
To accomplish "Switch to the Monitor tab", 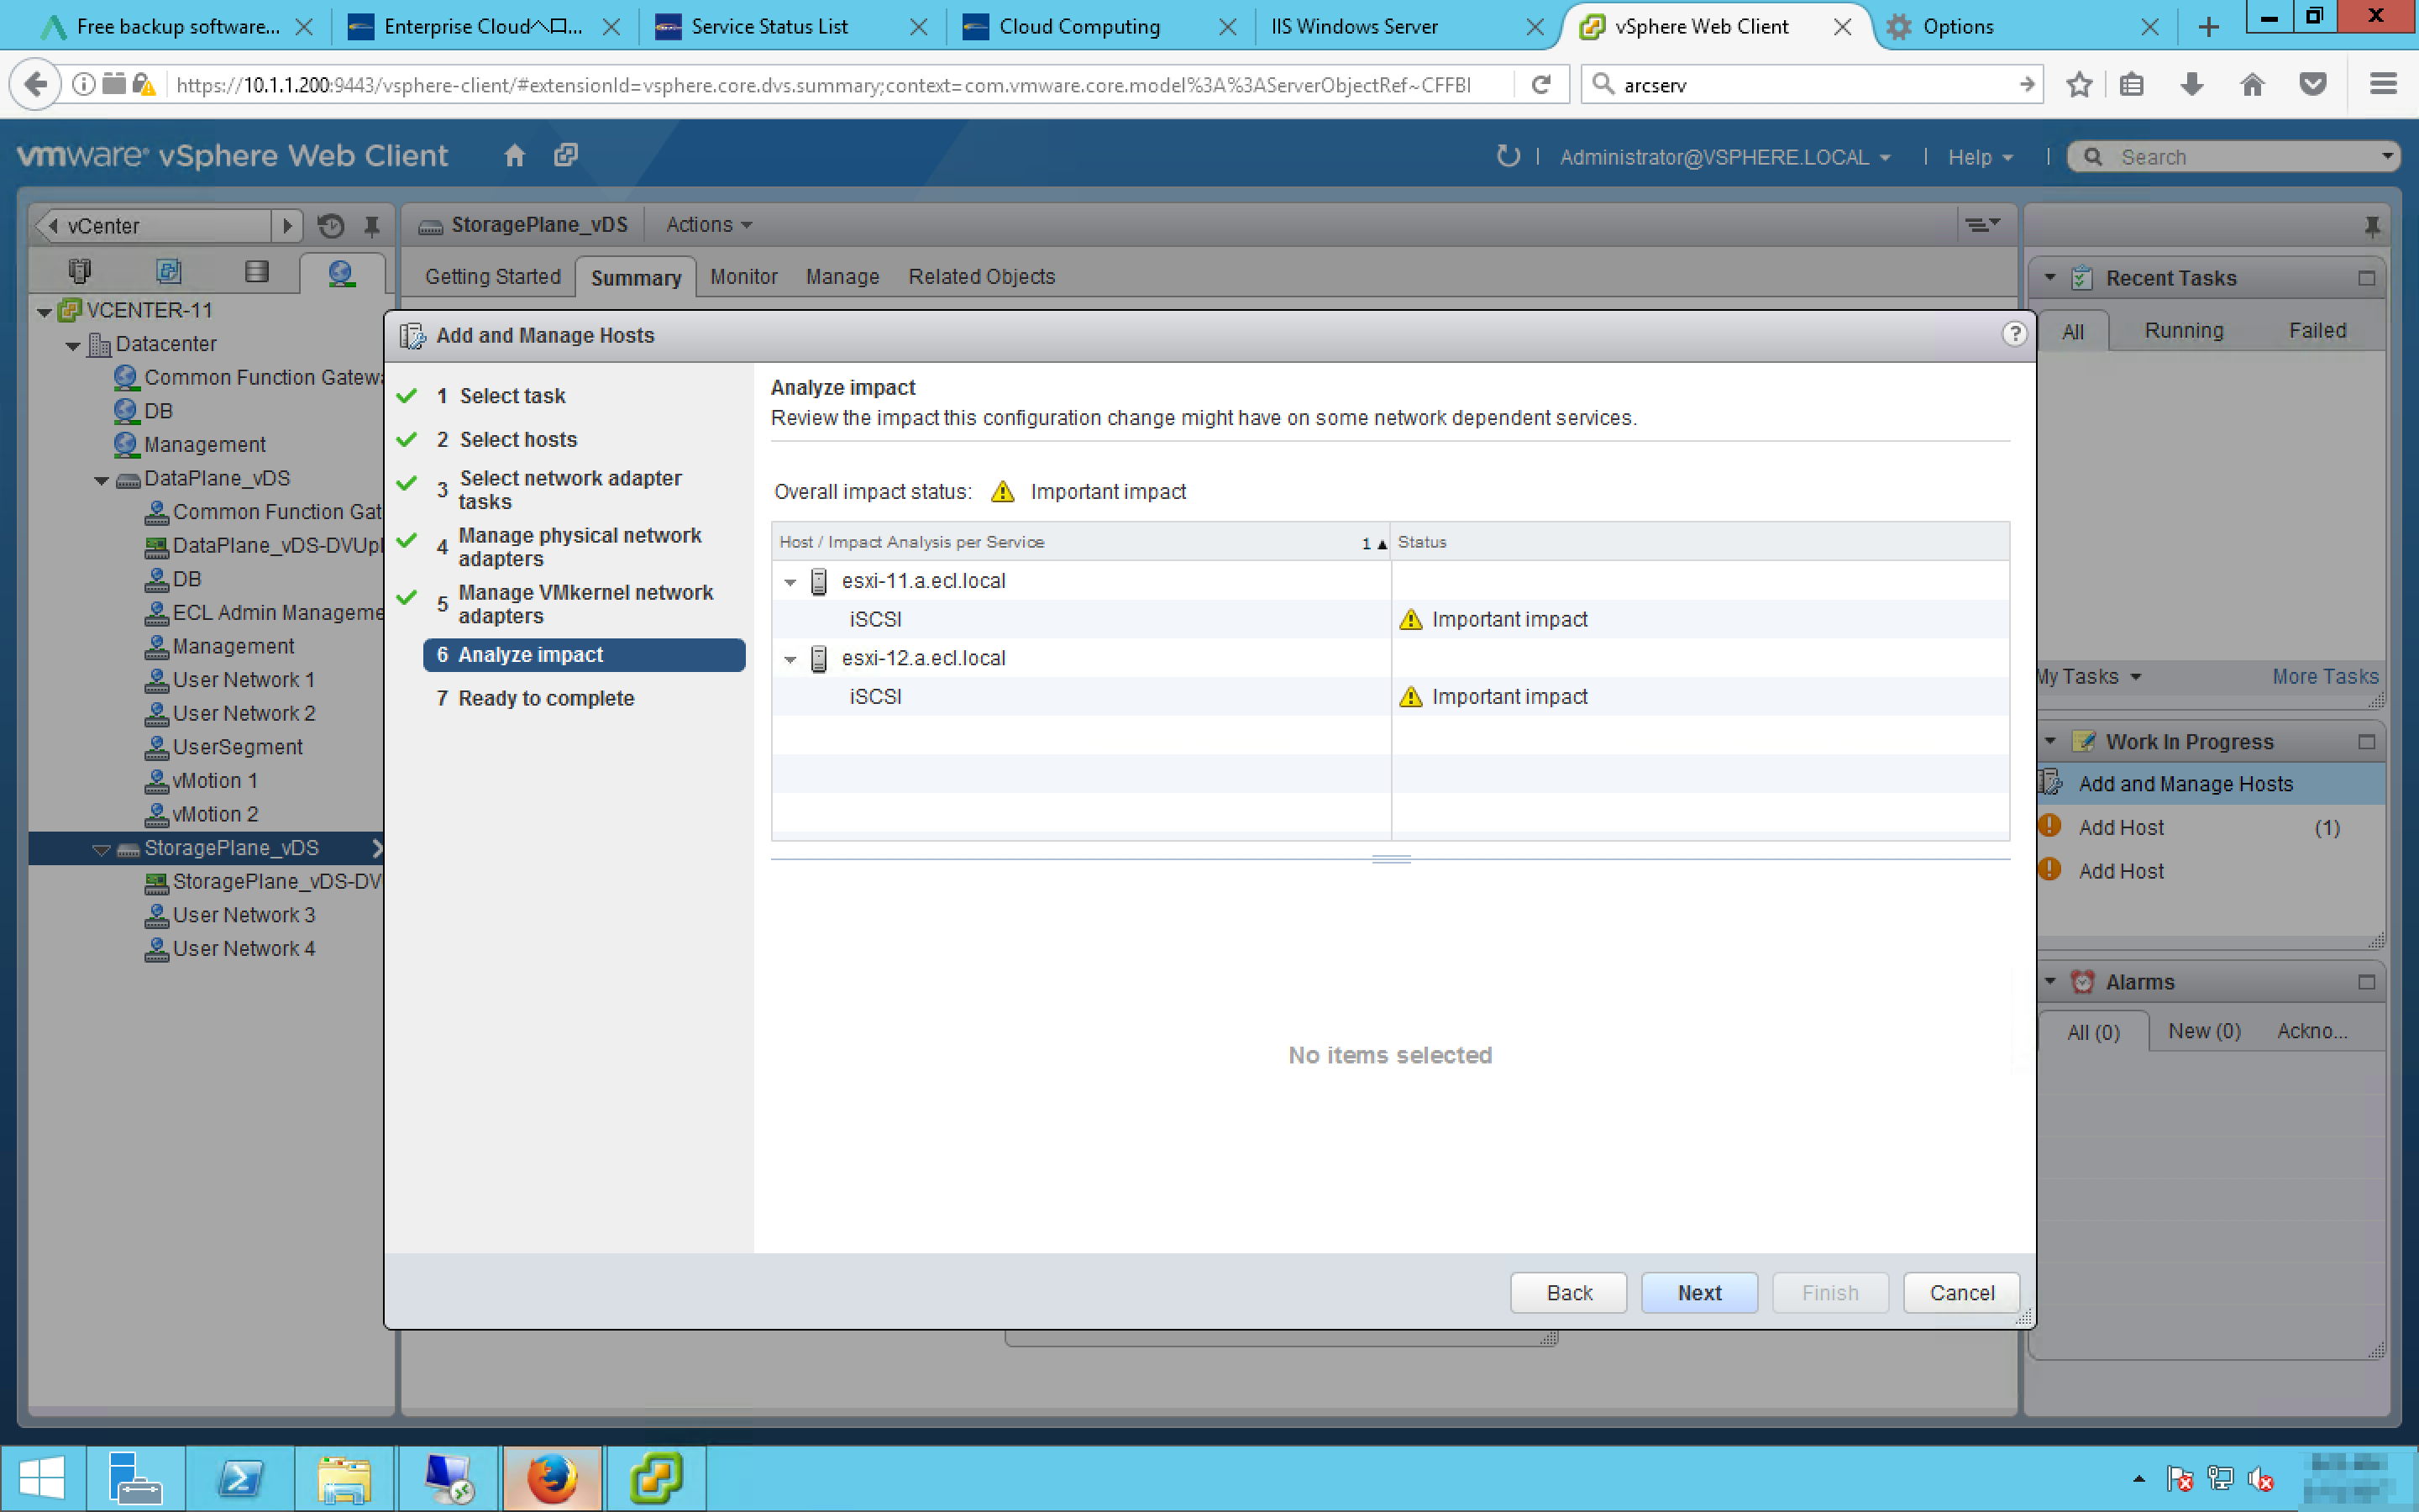I will point(742,277).
